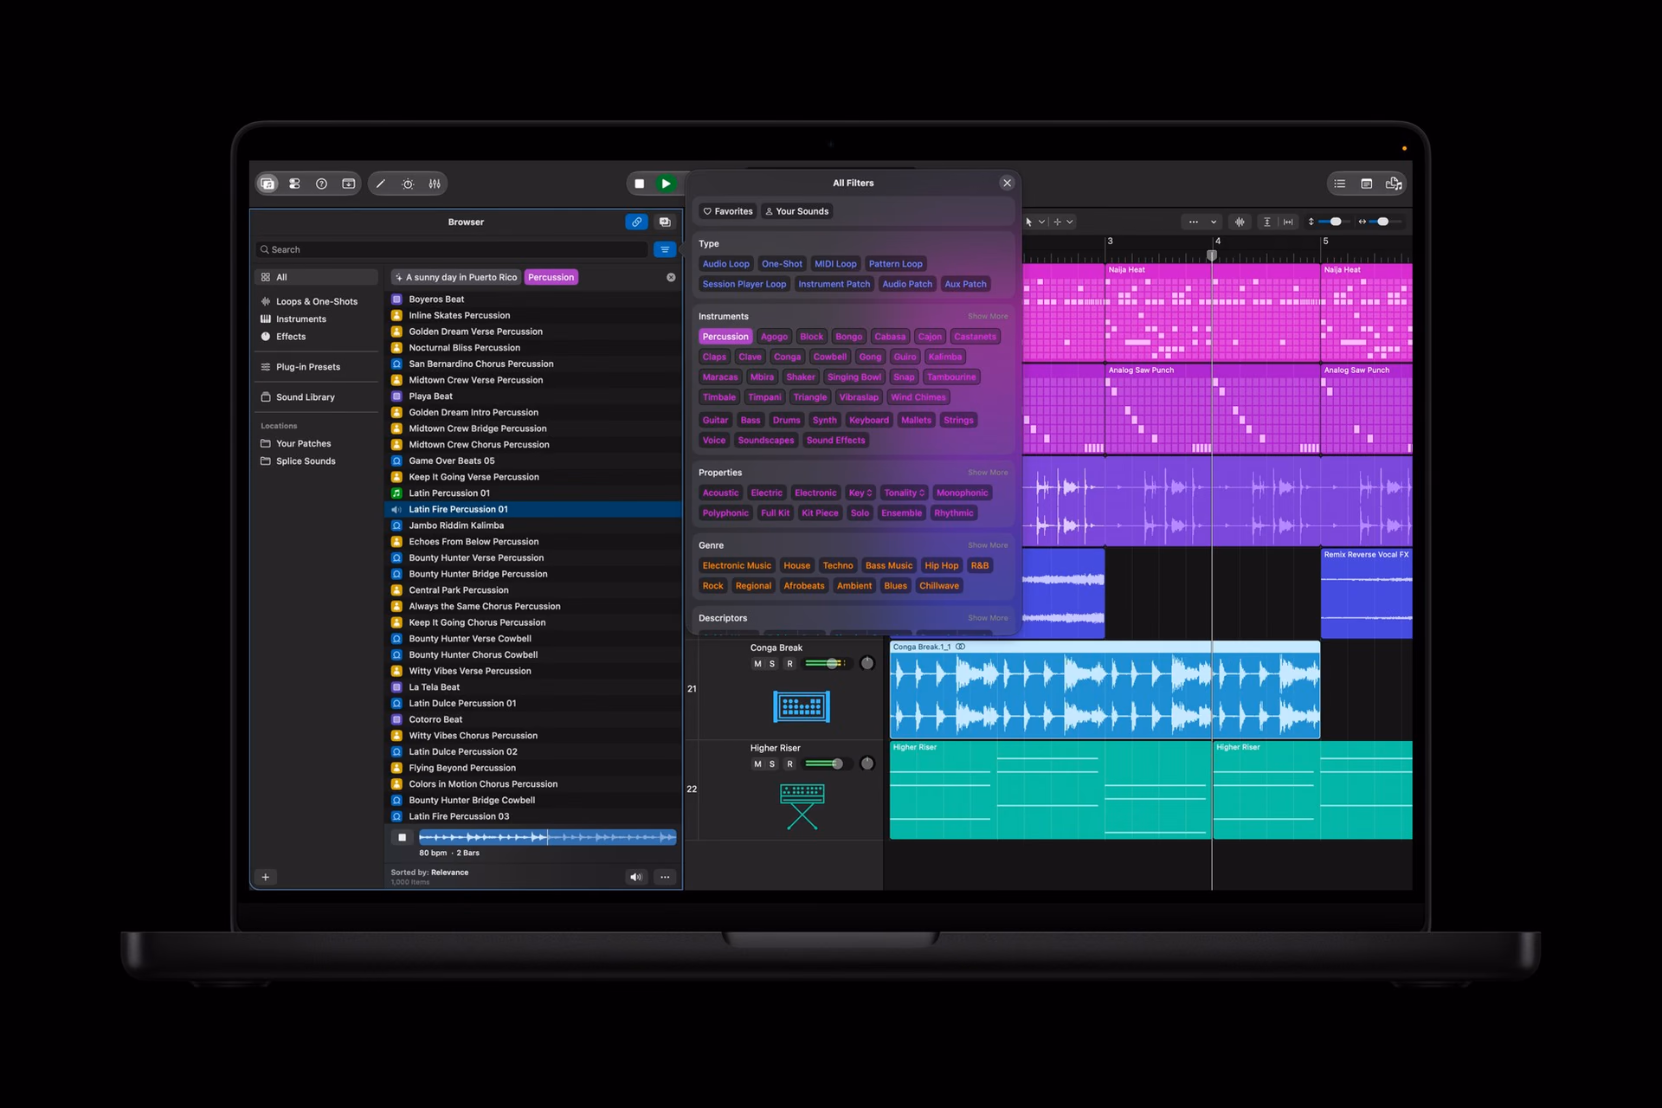The width and height of the screenshot is (1662, 1108).
Task: Open the Key property dropdown
Action: tap(860, 493)
